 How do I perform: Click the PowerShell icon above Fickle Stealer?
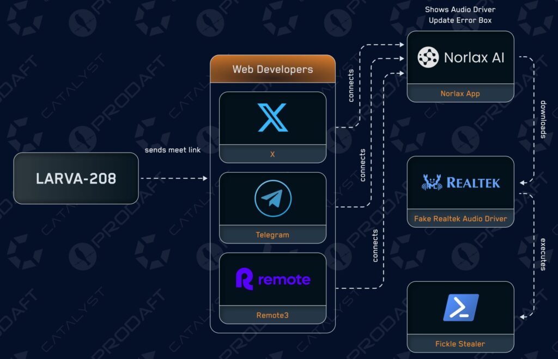[460, 307]
